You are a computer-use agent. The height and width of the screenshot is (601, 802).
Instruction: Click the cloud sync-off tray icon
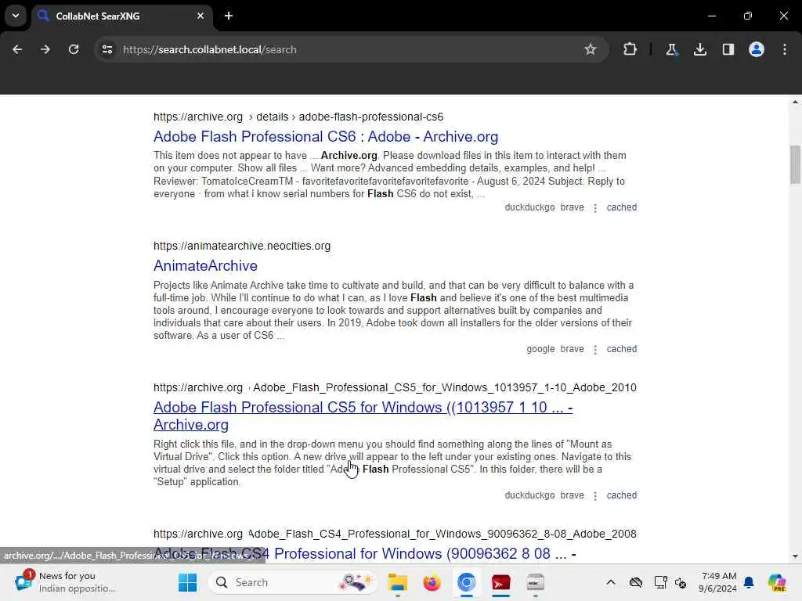point(636,582)
